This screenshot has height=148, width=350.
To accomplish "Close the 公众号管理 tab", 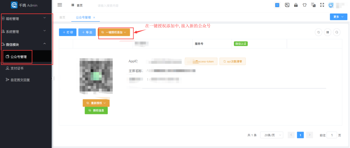I will [x=94, y=17].
